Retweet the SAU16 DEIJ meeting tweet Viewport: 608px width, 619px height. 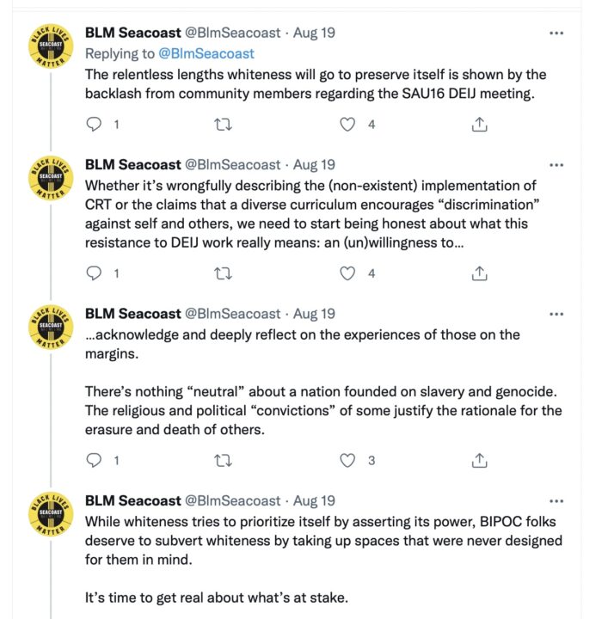click(222, 125)
